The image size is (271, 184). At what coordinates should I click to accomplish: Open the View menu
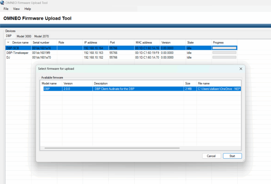coord(16,9)
